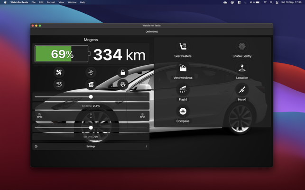The image size is (305, 190).
Task: Toggle the defrost icon
Action: pos(123,84)
